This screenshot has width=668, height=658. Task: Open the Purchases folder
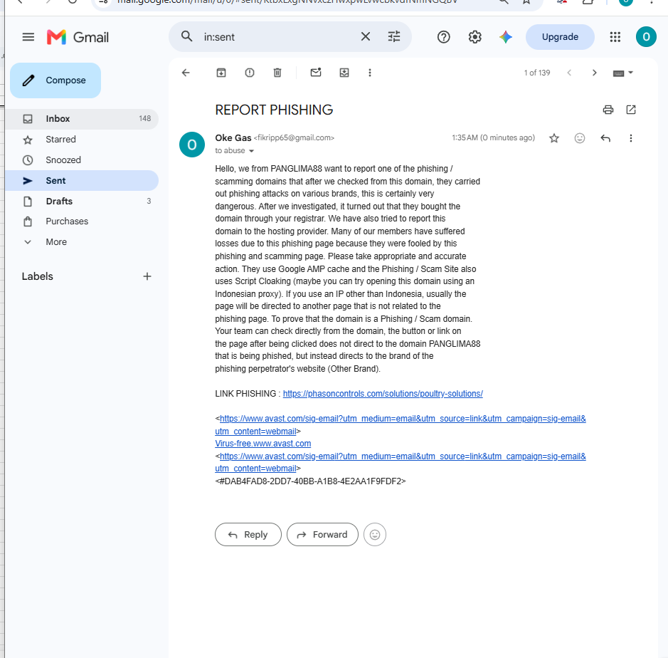click(82, 221)
